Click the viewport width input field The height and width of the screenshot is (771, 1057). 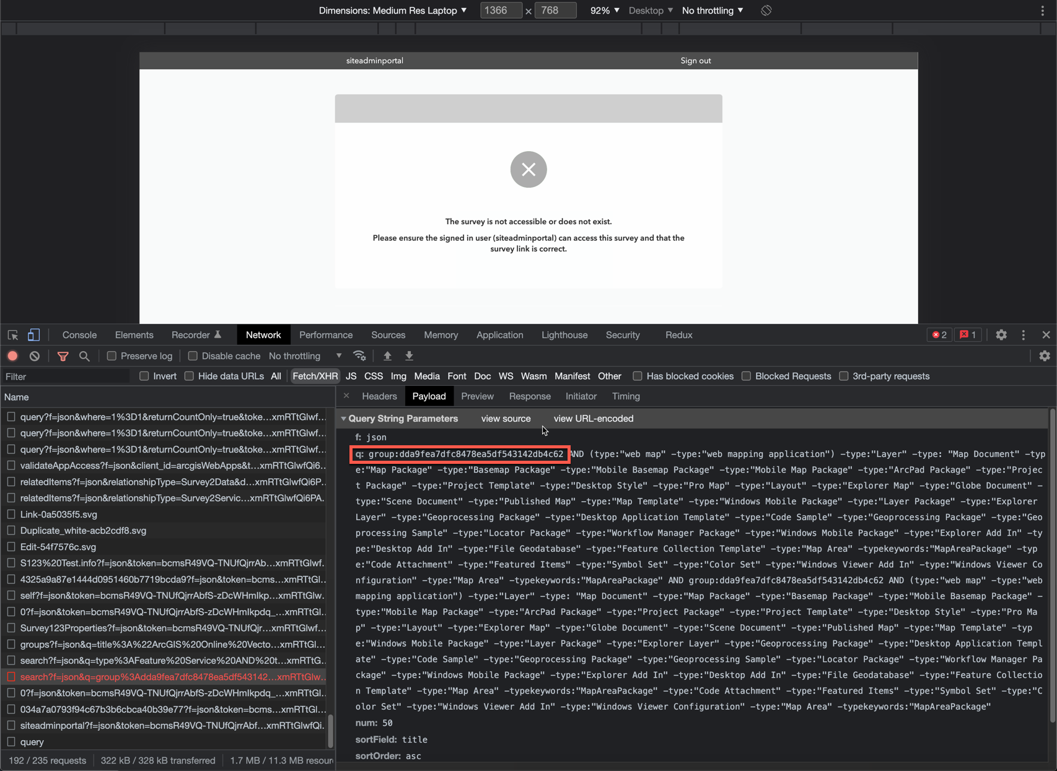click(501, 10)
